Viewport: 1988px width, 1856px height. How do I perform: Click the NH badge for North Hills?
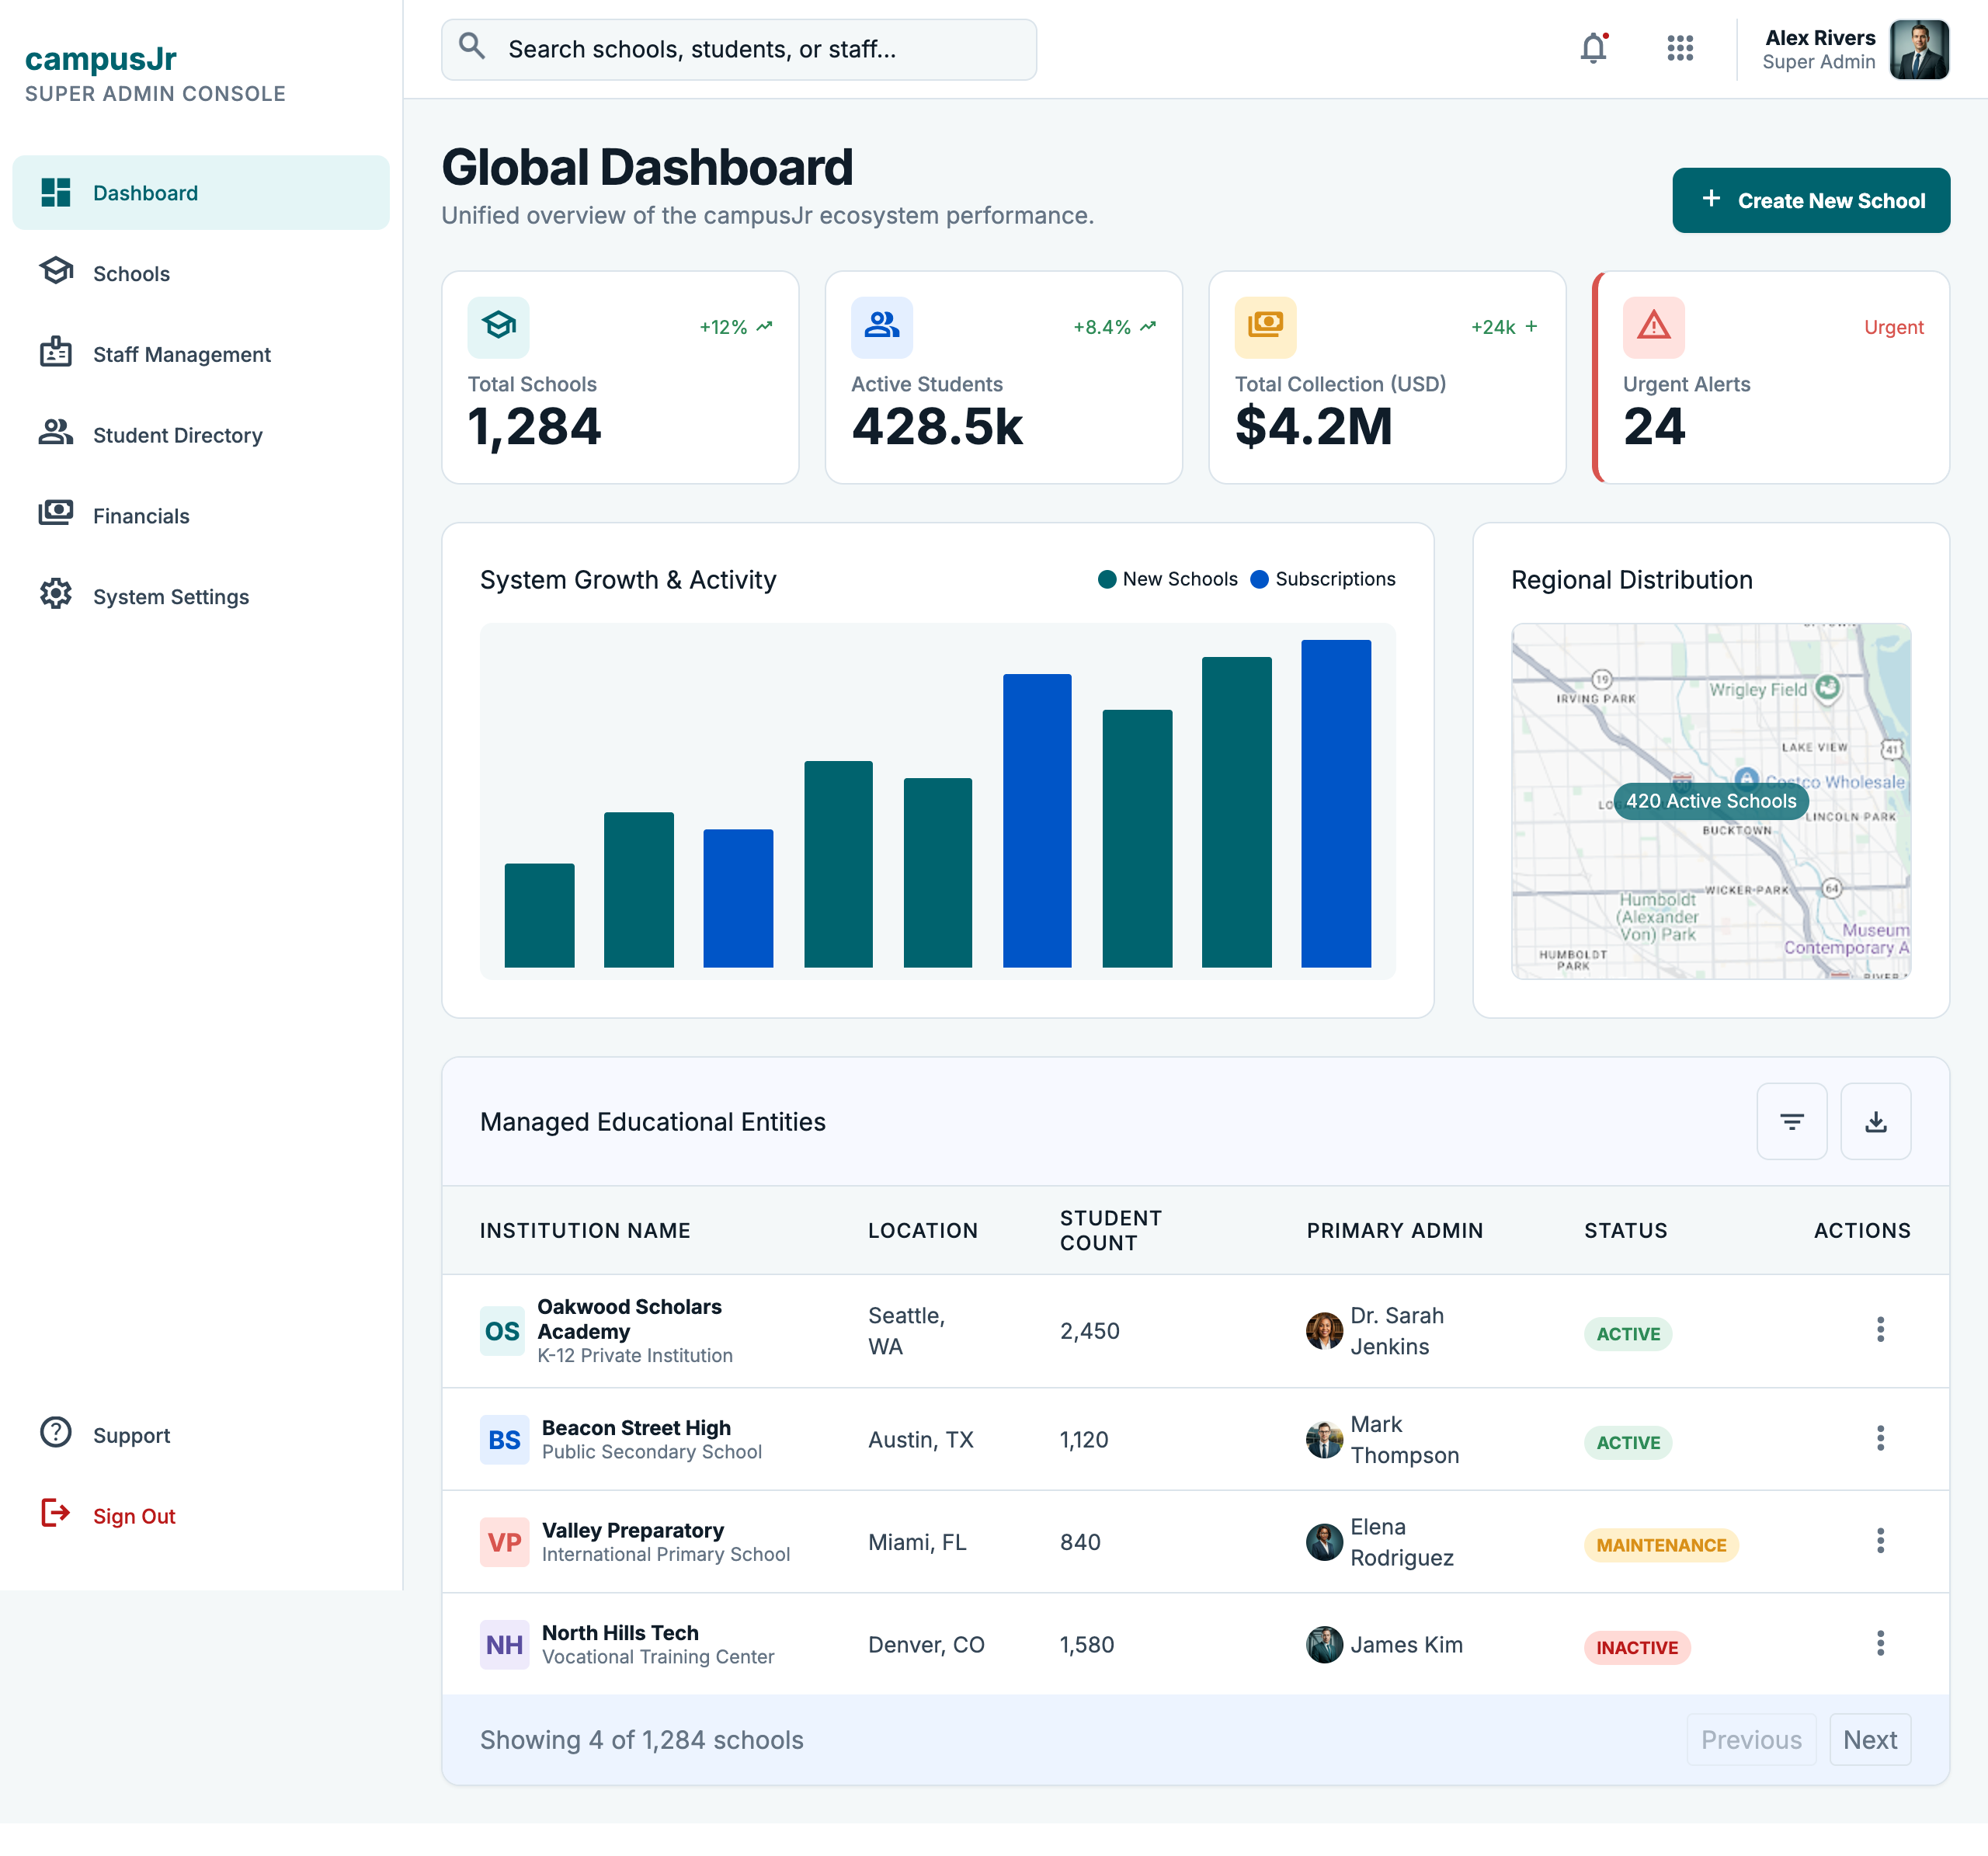[x=504, y=1644]
